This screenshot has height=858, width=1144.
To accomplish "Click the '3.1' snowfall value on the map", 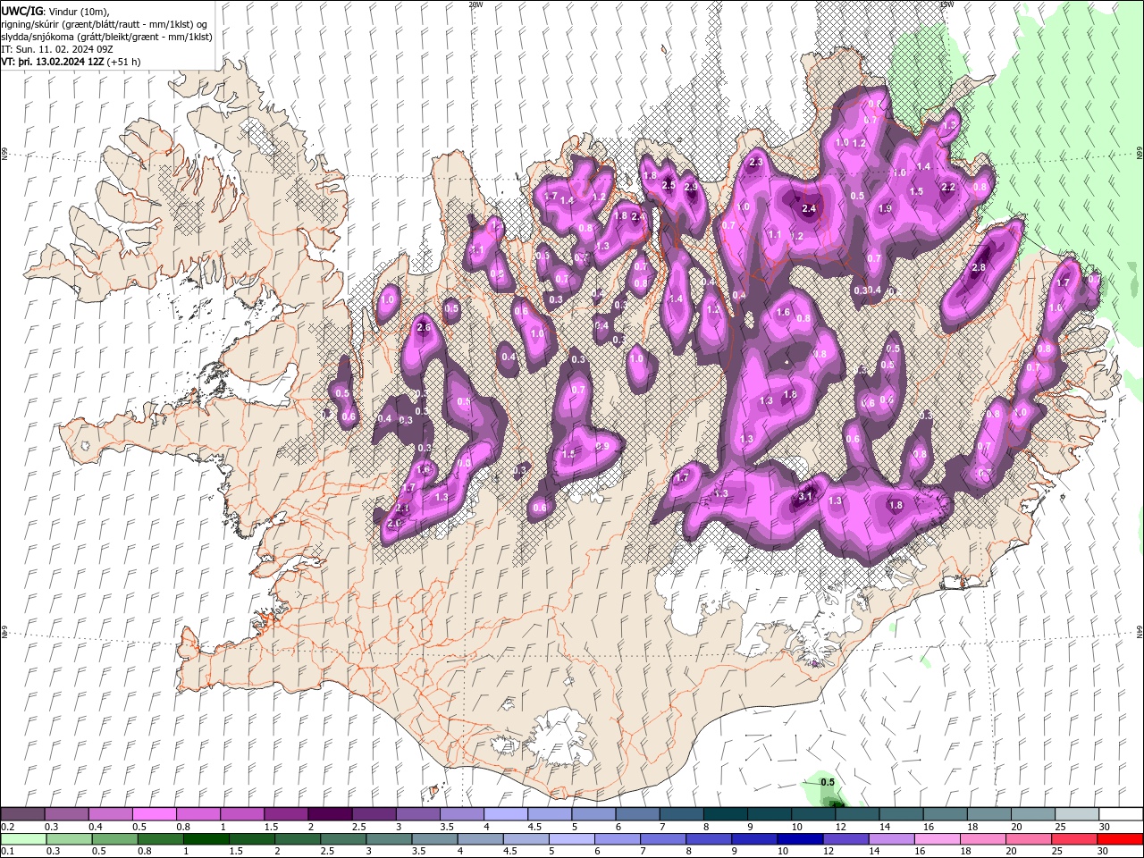I will click(x=805, y=496).
